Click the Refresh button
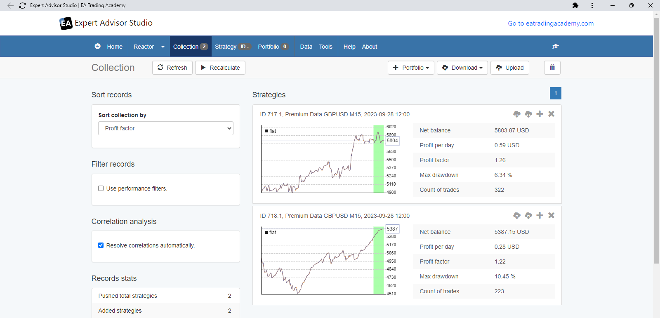Screen dimensions: 660x318 172,68
